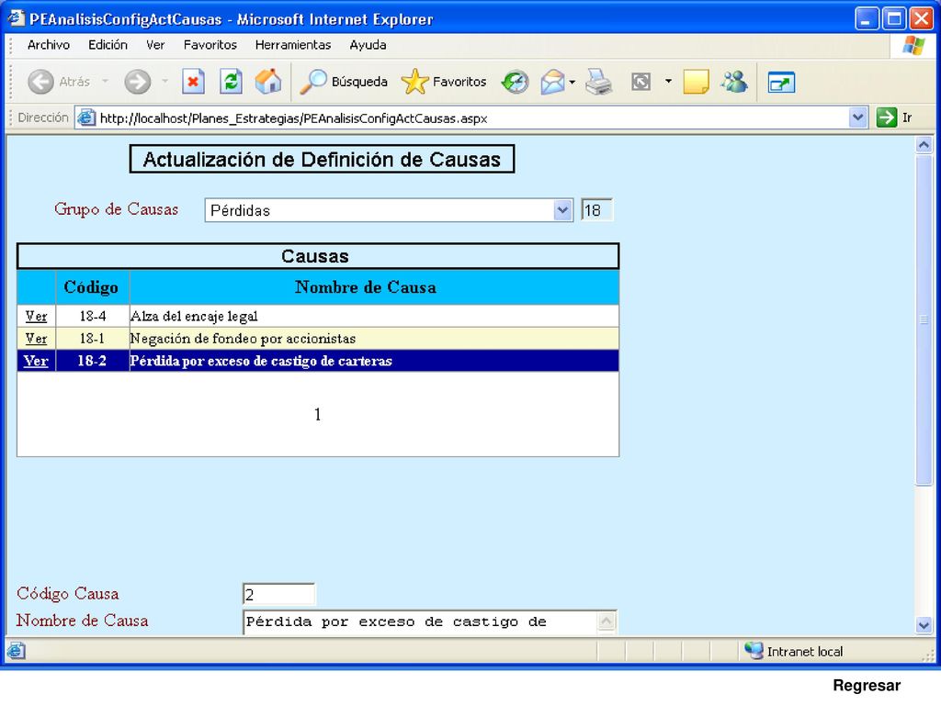Click the status bar page icon
941x705 pixels.
click(x=16, y=651)
